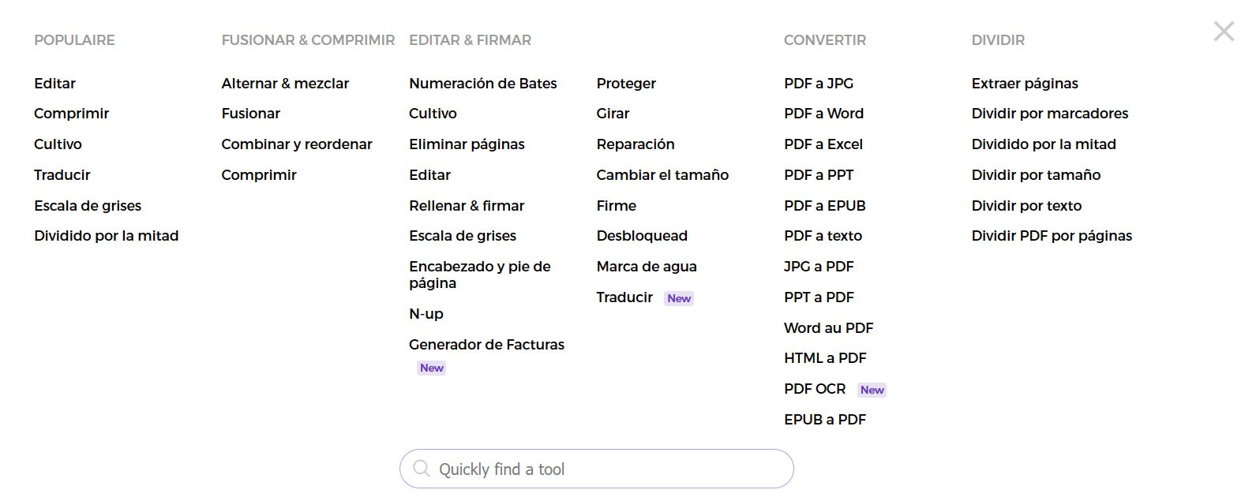Choose Alternar & mezclar
Image resolution: width=1245 pixels, height=501 pixels.
pyautogui.click(x=285, y=84)
